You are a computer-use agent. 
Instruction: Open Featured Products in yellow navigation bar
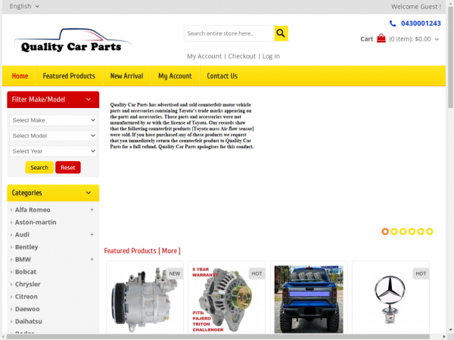pos(69,76)
